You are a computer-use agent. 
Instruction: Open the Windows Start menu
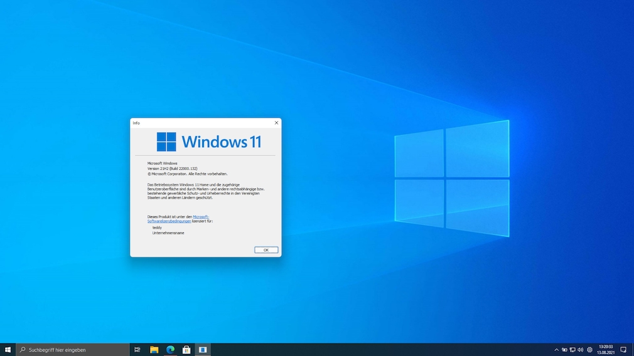coord(8,350)
